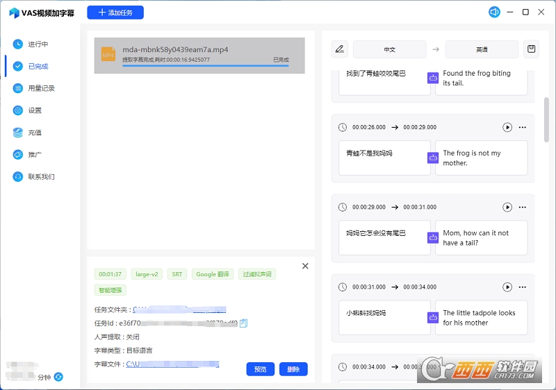The height and width of the screenshot is (390, 556).
Task: Click the 删除 delete button
Action: tap(293, 369)
